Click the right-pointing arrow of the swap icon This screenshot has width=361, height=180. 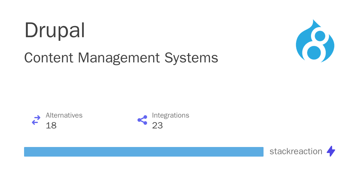coord(37,118)
